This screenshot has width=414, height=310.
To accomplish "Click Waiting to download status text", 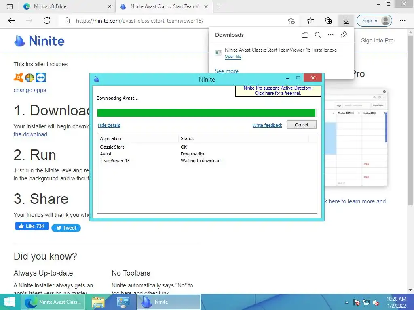I will click(201, 161).
